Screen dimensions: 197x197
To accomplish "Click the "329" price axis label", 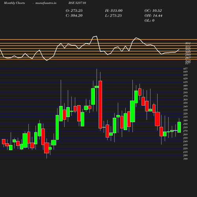I will tap(186, 113).
